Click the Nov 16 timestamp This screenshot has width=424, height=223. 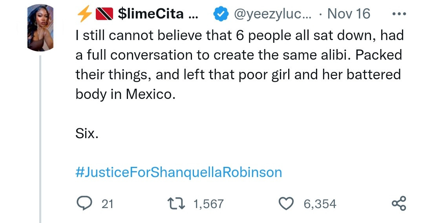click(x=349, y=15)
